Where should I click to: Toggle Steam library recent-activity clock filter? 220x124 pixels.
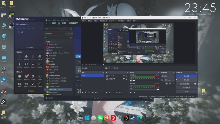coord(69,34)
